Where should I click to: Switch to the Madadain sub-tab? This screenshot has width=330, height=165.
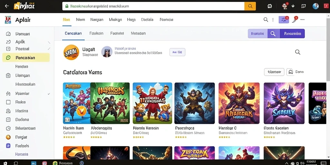[138, 33]
